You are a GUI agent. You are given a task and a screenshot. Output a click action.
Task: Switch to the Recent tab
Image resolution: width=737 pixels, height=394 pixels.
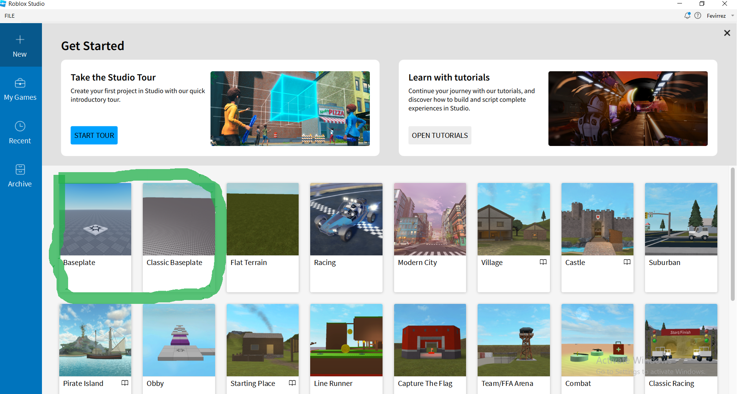tap(20, 132)
